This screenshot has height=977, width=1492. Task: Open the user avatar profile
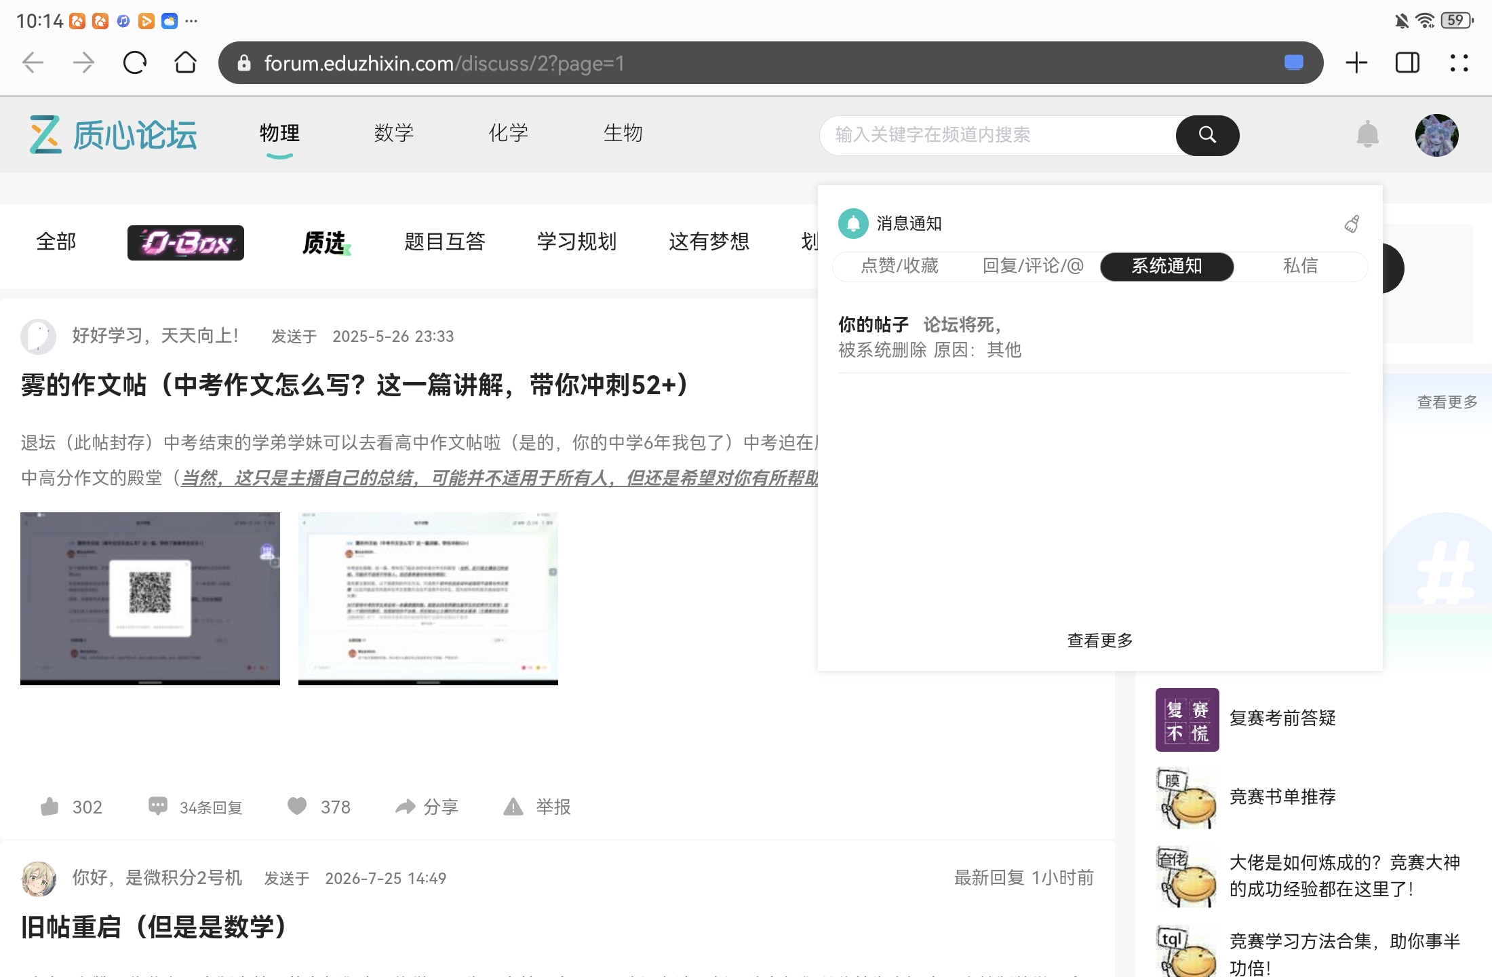click(x=1437, y=135)
